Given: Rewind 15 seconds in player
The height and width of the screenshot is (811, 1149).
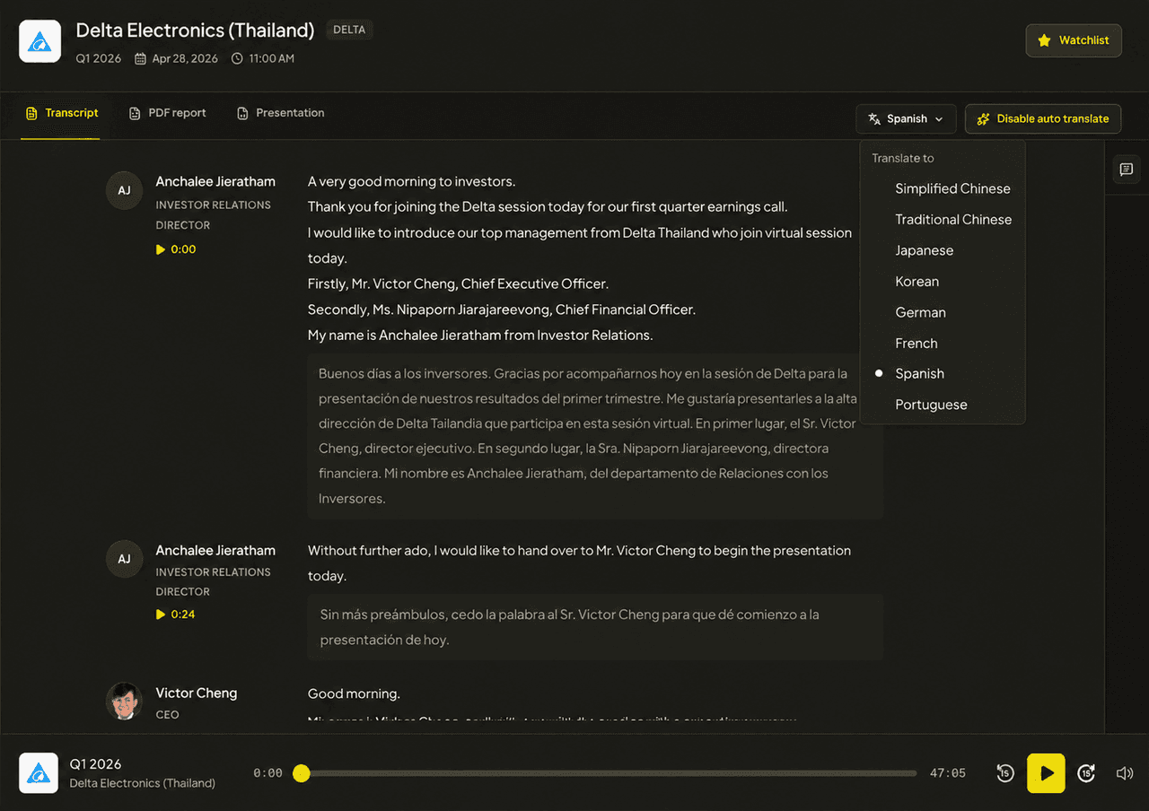Looking at the screenshot, I should point(1005,773).
